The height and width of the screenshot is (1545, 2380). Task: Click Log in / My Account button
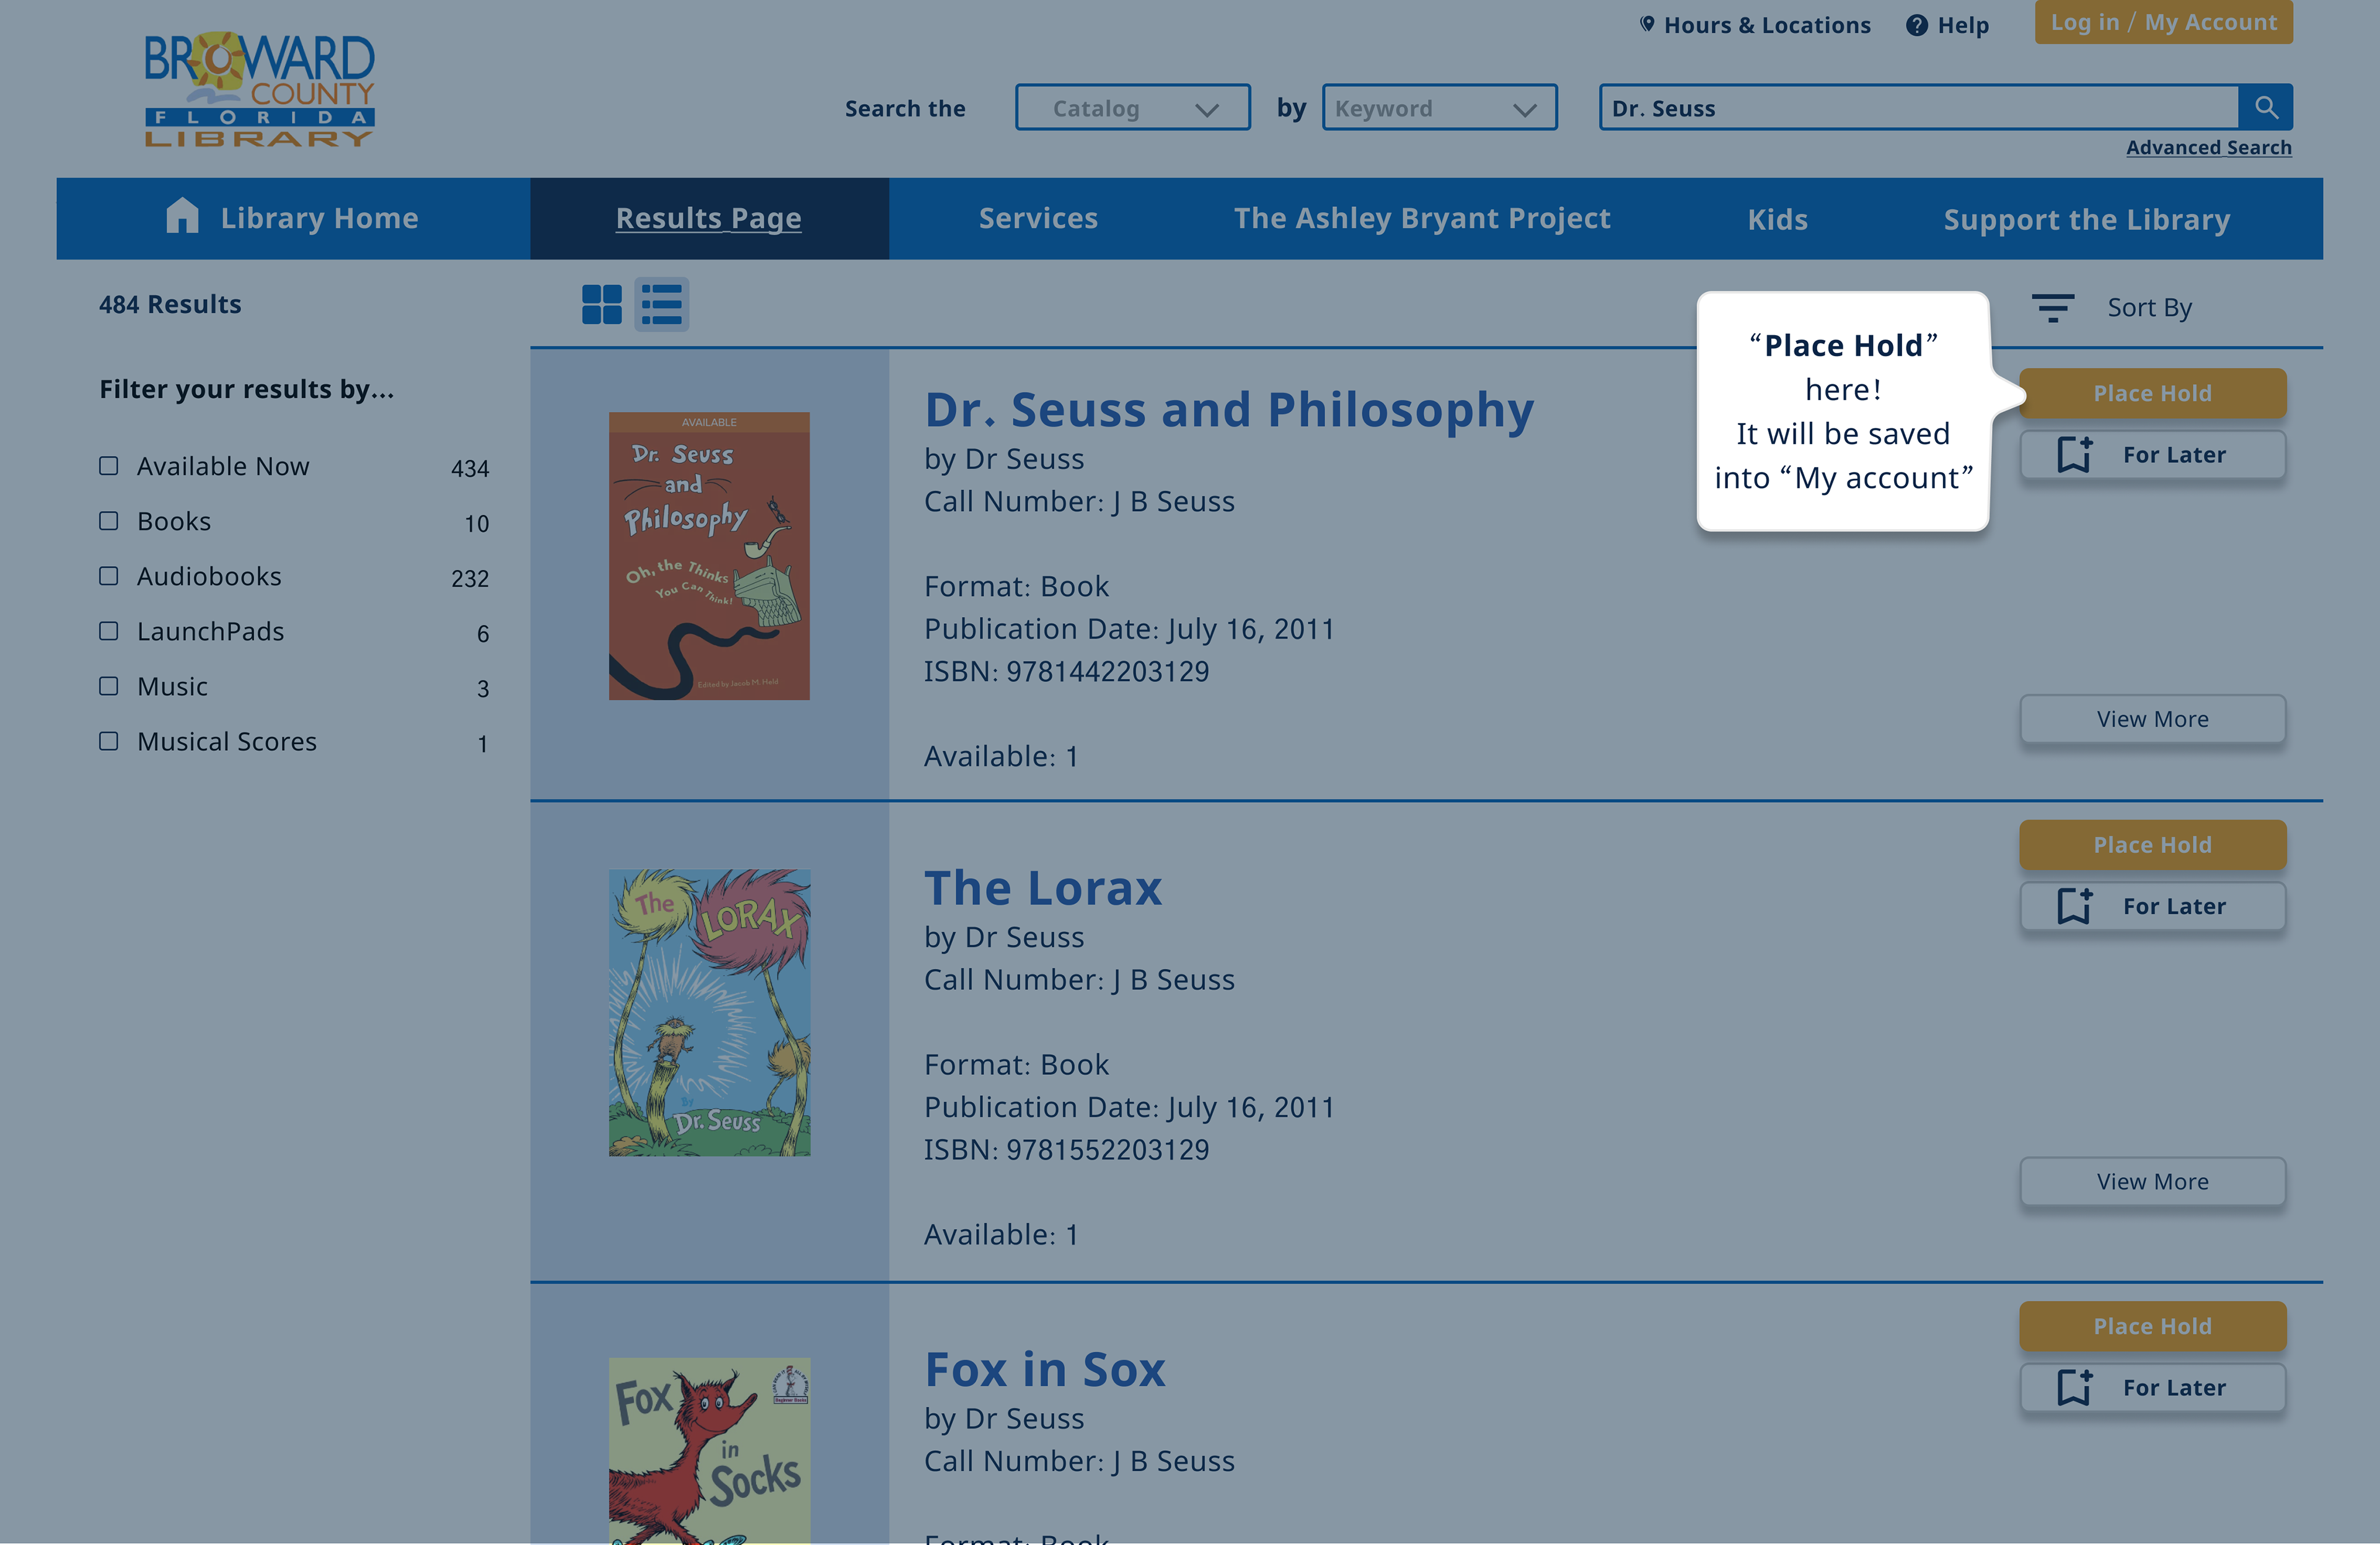[2163, 22]
